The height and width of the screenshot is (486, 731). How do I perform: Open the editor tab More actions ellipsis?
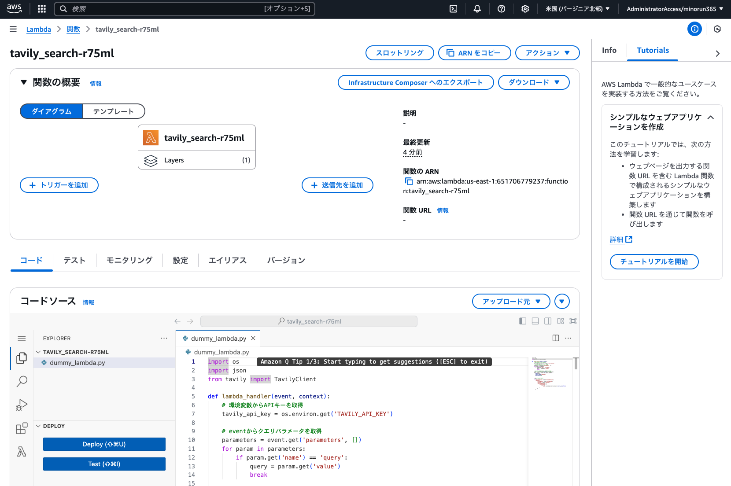pos(569,338)
